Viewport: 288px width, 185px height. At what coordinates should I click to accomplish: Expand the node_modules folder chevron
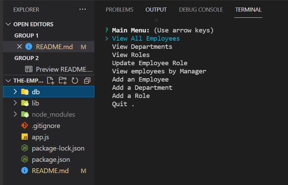pyautogui.click(x=15, y=114)
